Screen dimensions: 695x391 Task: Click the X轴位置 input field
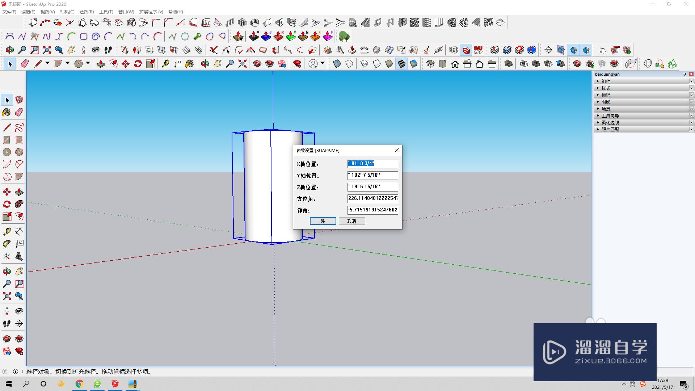(x=372, y=163)
